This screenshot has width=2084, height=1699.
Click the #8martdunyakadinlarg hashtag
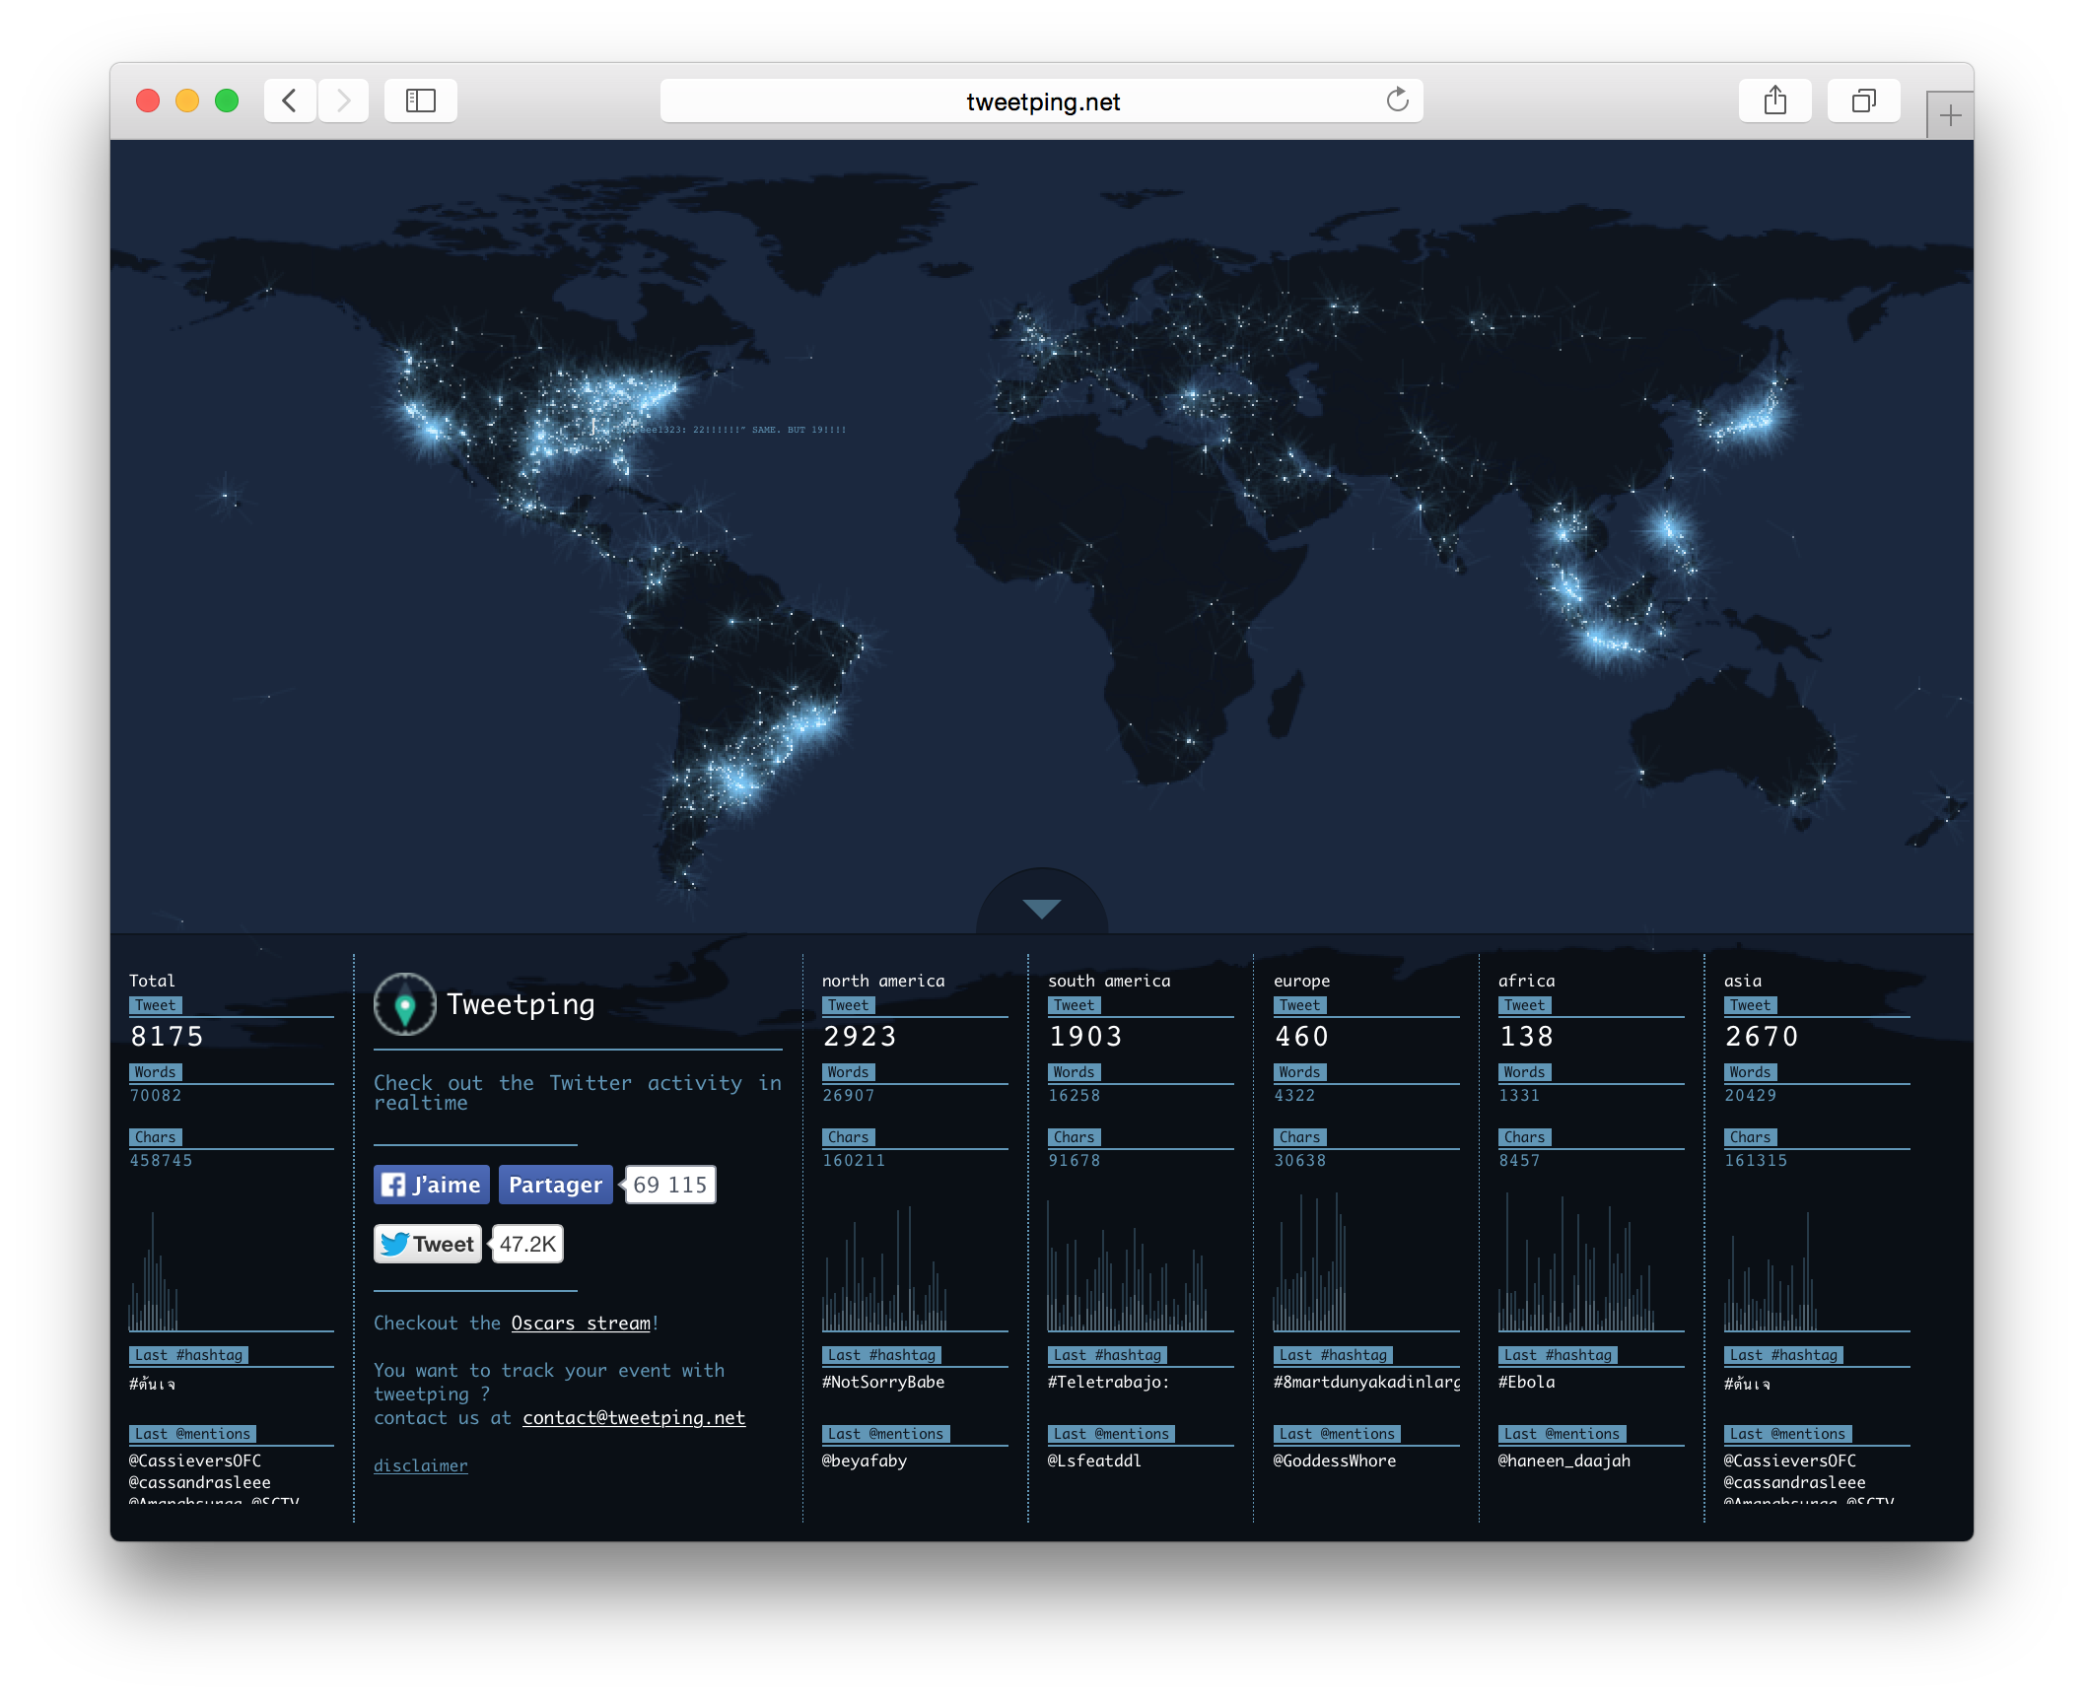pyautogui.click(x=1367, y=1382)
